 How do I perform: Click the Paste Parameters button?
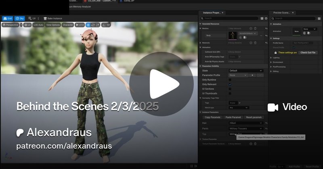[x=233, y=117]
